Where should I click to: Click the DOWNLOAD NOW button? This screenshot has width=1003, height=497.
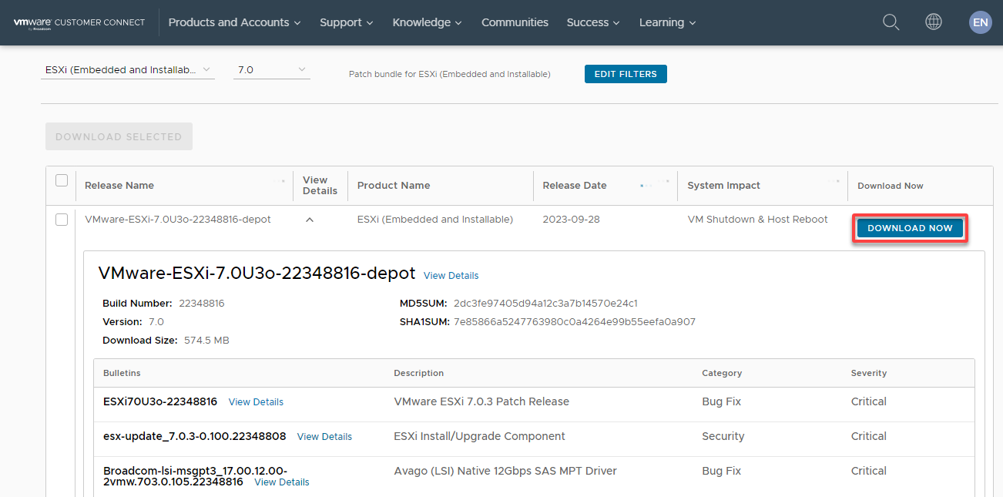910,228
